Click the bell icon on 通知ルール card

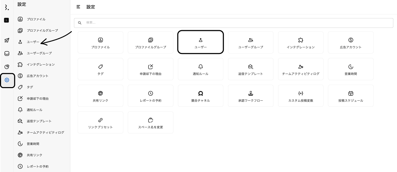tap(200, 67)
